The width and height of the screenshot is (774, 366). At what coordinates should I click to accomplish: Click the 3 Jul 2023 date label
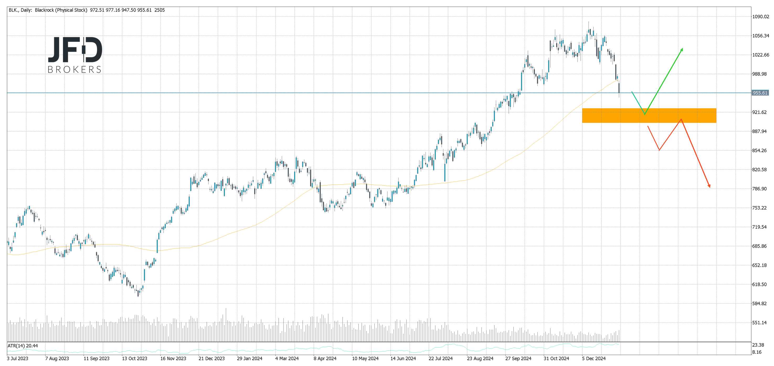tap(17, 358)
